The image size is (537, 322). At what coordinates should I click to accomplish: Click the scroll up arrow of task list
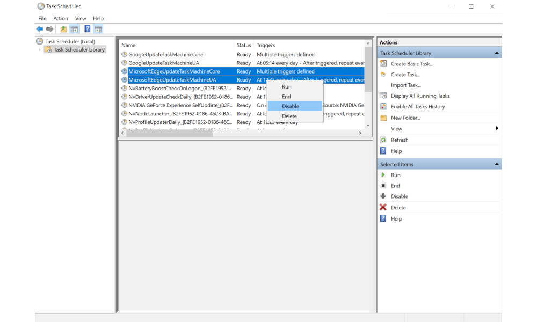pyautogui.click(x=368, y=43)
